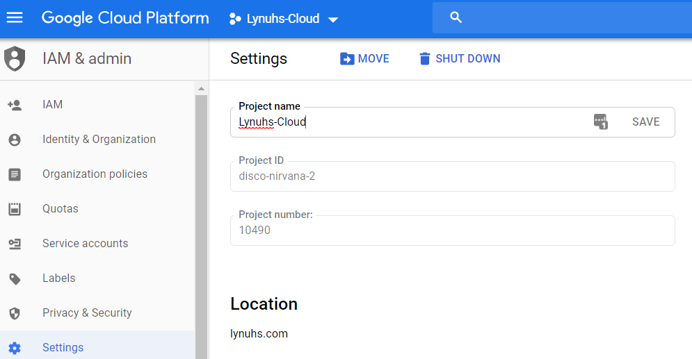Click the MOVE project button

pyautogui.click(x=364, y=58)
